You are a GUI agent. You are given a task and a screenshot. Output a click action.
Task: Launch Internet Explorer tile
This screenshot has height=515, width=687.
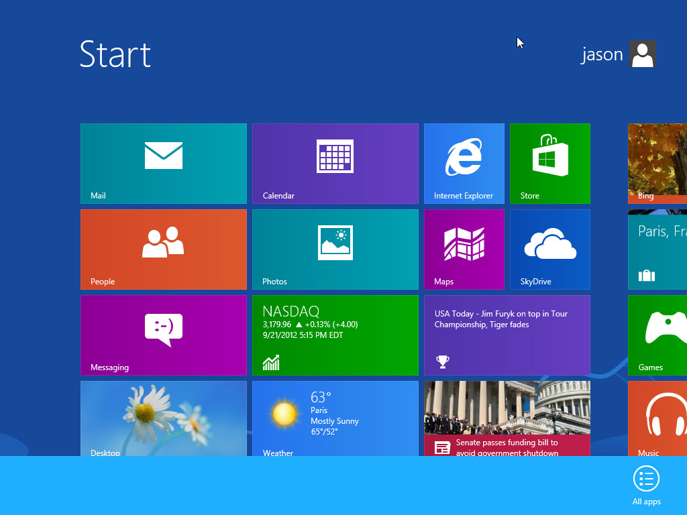(464, 164)
